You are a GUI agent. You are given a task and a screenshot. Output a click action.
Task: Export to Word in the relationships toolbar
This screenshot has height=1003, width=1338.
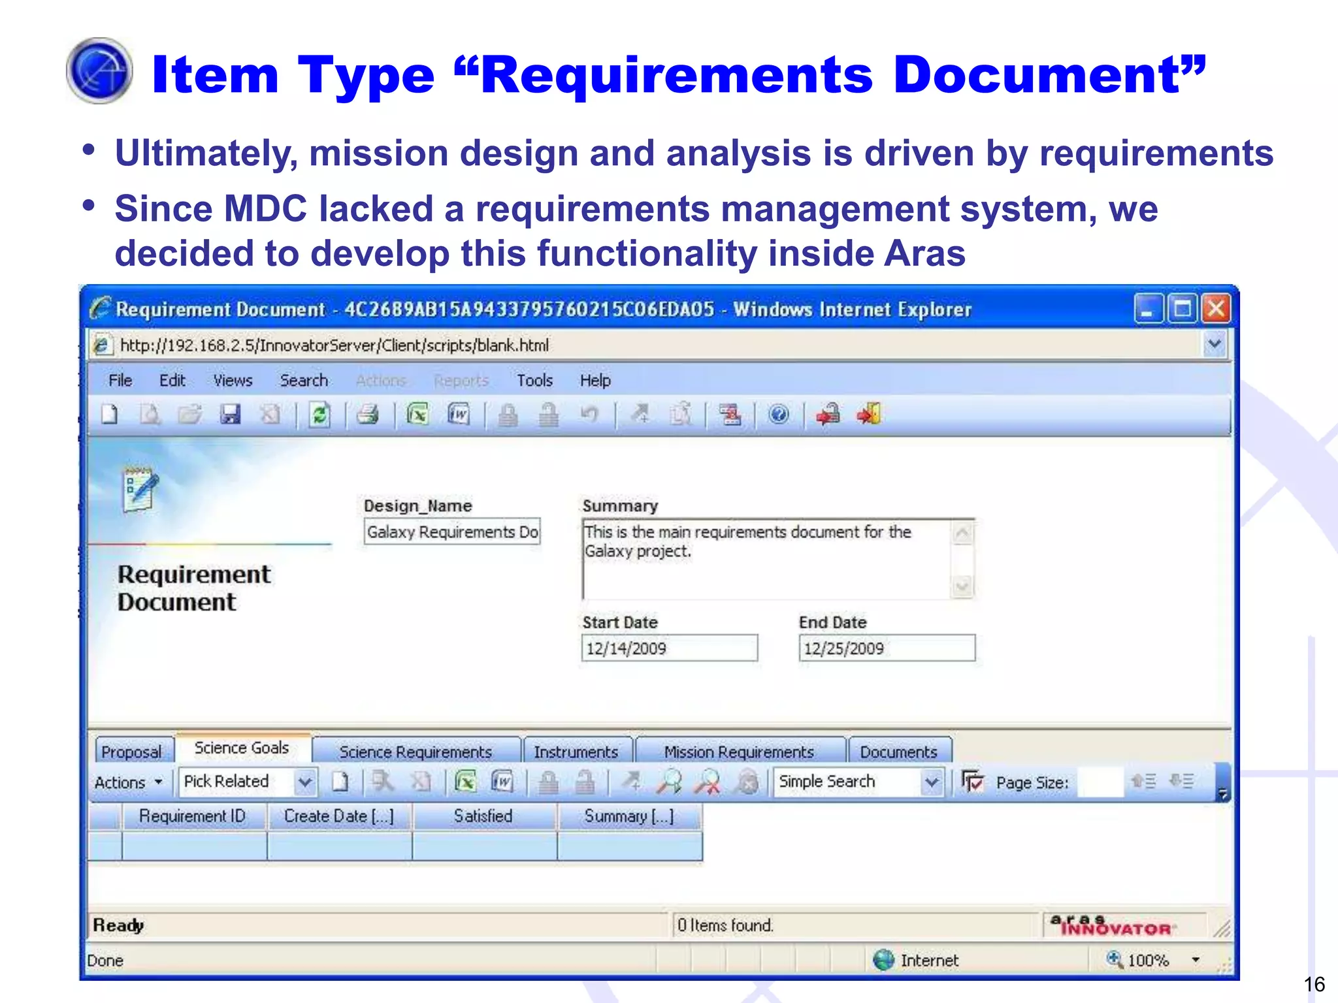[502, 782]
